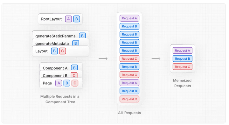
Task: Click the red C badge in Layout
Action: (x=63, y=51)
